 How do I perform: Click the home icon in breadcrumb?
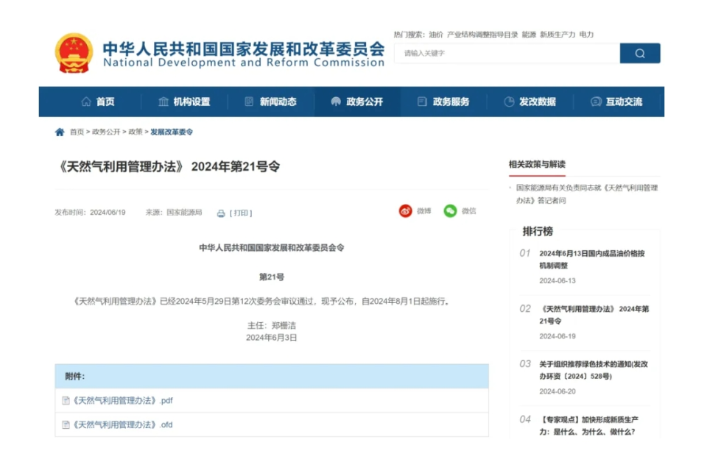click(60, 132)
